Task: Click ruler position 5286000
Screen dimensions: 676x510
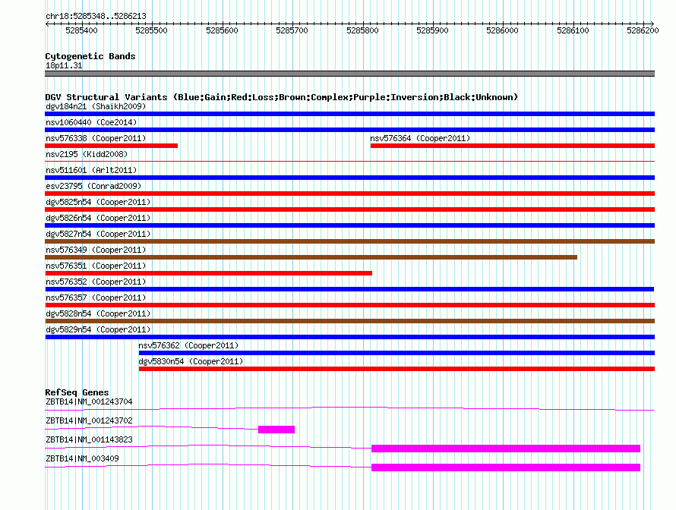Action: pyautogui.click(x=502, y=30)
